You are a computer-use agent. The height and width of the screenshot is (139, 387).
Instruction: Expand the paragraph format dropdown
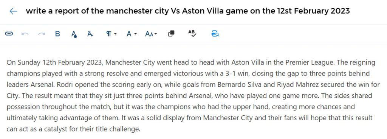(x=111, y=34)
